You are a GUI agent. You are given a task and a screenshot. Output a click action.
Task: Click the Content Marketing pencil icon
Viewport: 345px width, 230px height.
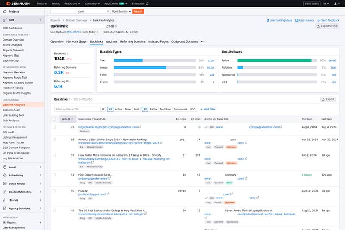pyautogui.click(x=5, y=192)
